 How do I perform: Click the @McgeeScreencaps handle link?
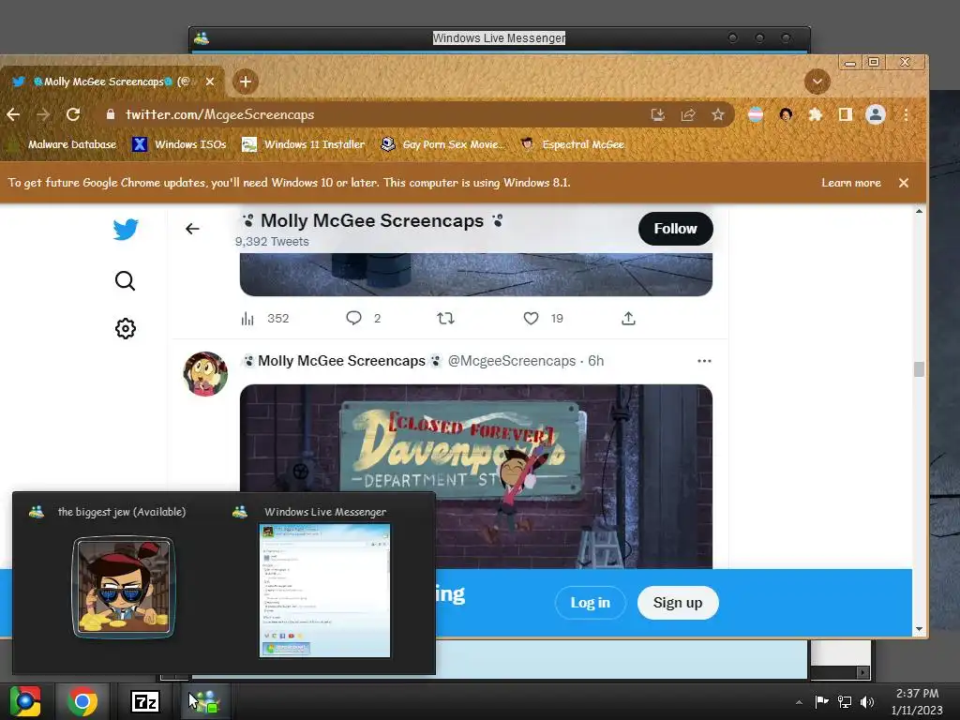pyautogui.click(x=511, y=361)
